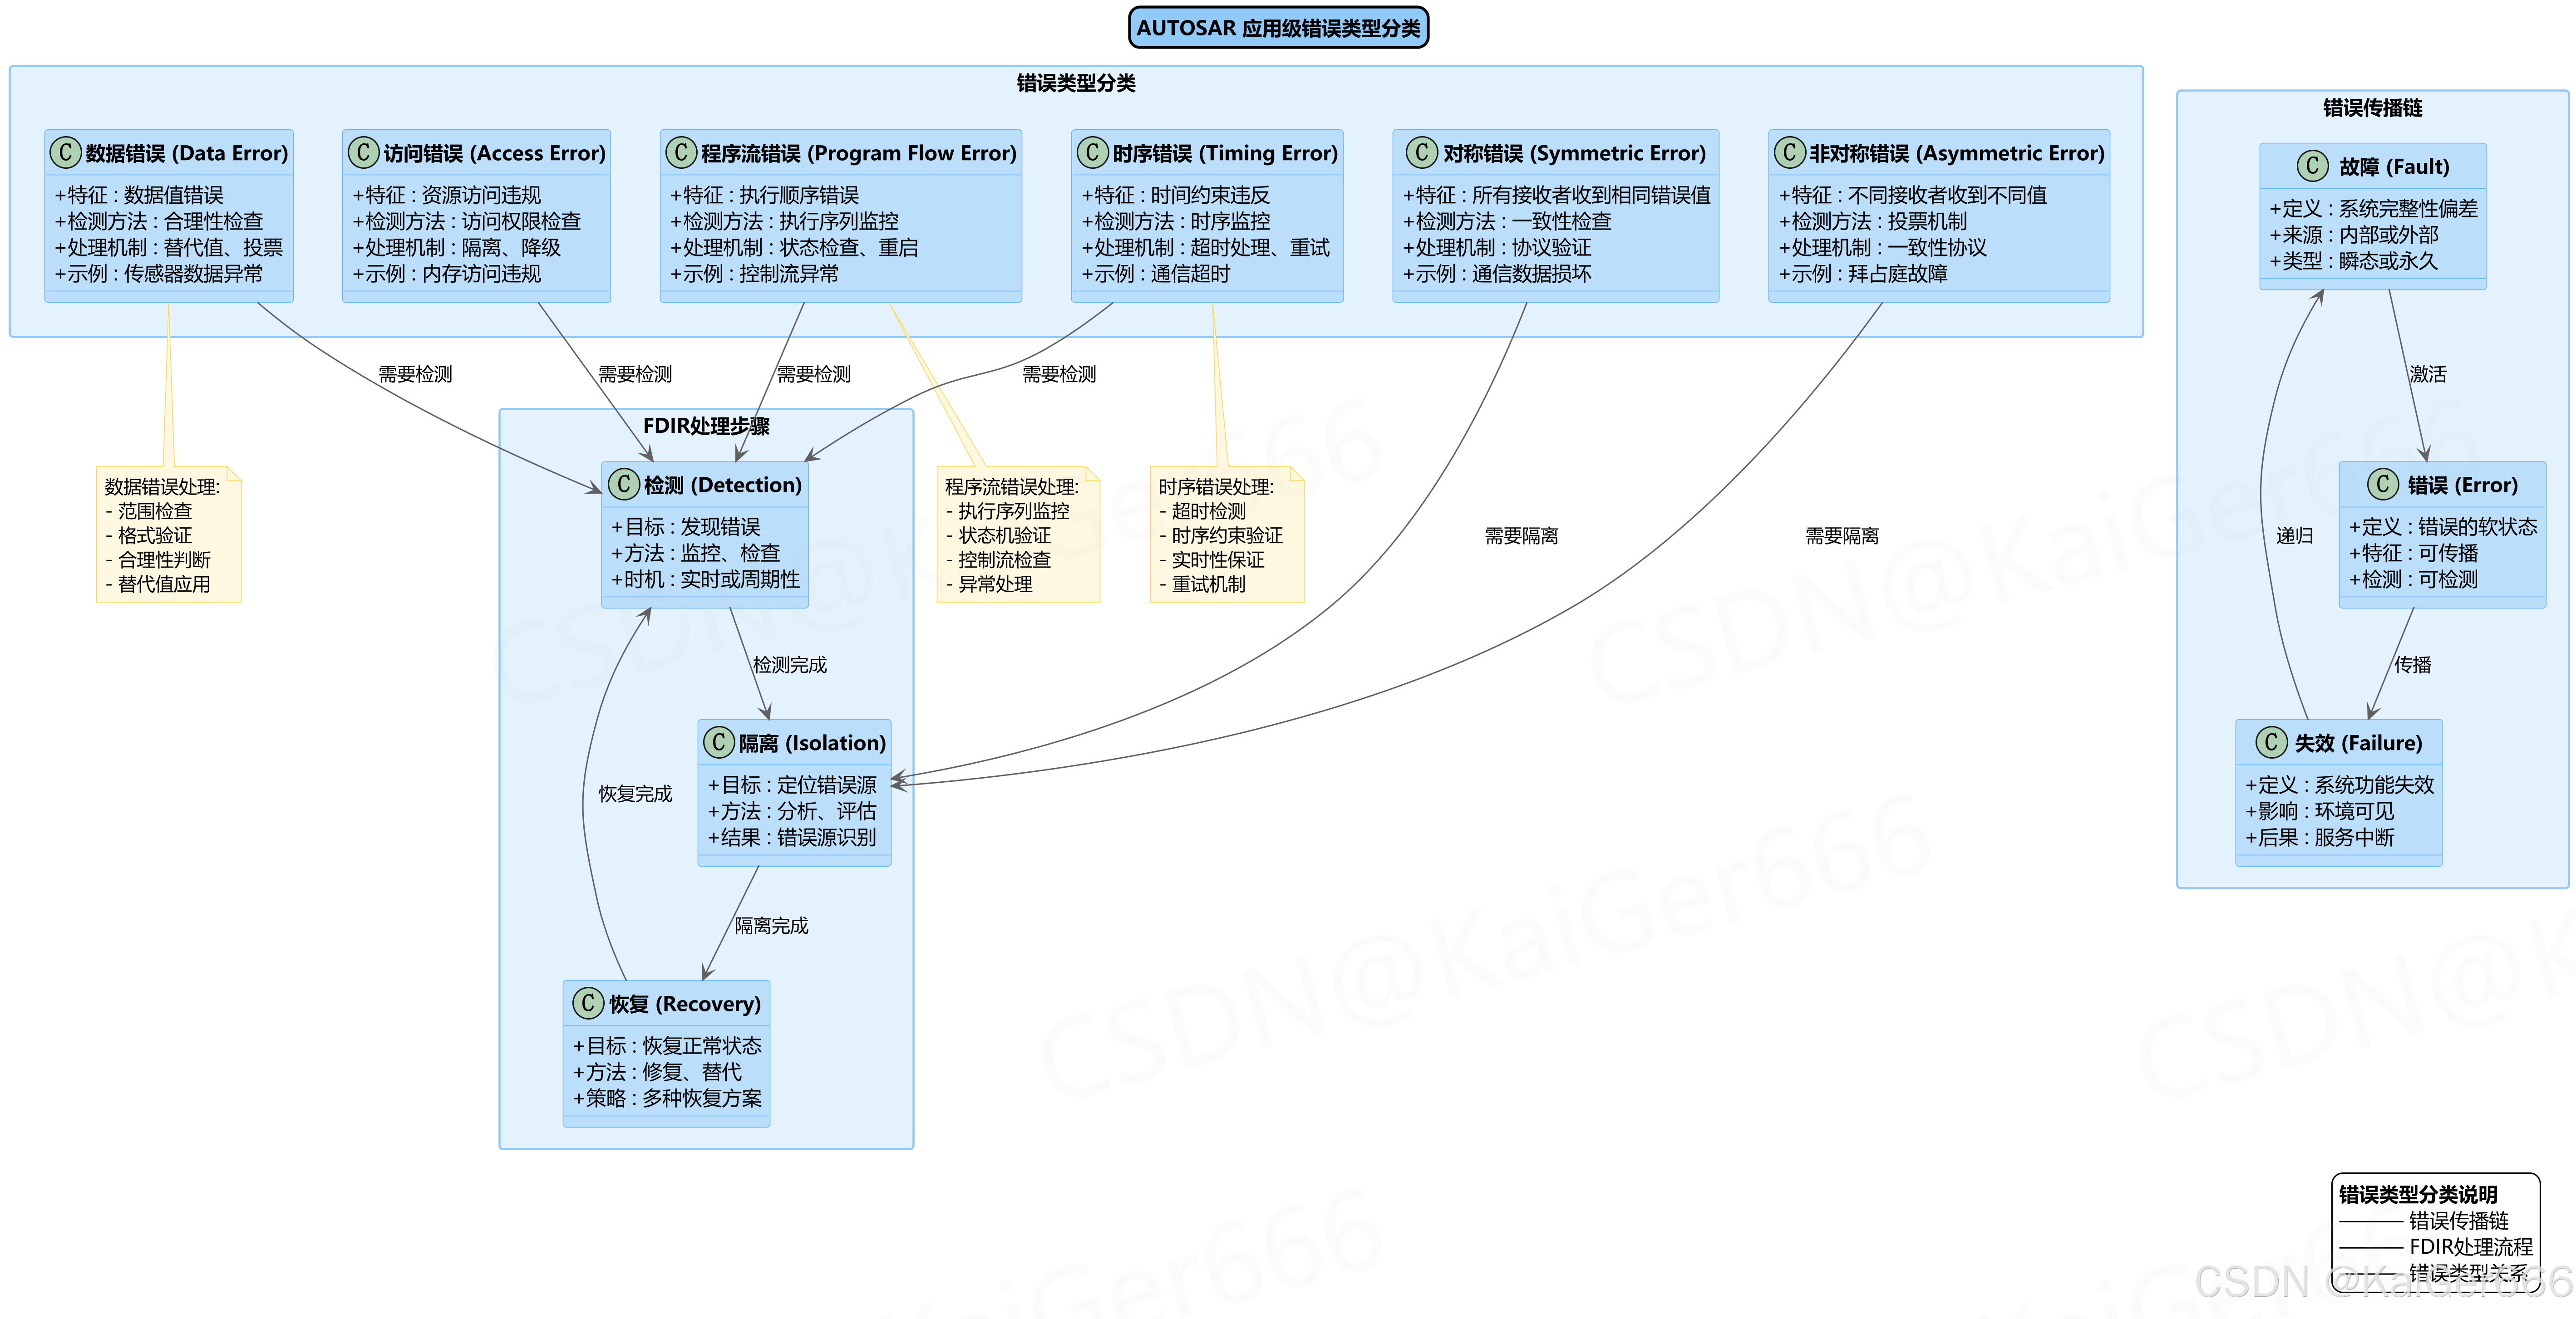Image resolution: width=2576 pixels, height=1319 pixels.
Task: Click the class icon of 数据错误 (Data Error)
Action: point(65,152)
